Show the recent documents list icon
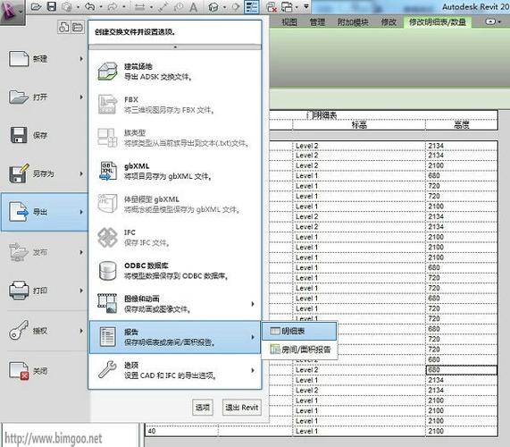 coord(63,27)
